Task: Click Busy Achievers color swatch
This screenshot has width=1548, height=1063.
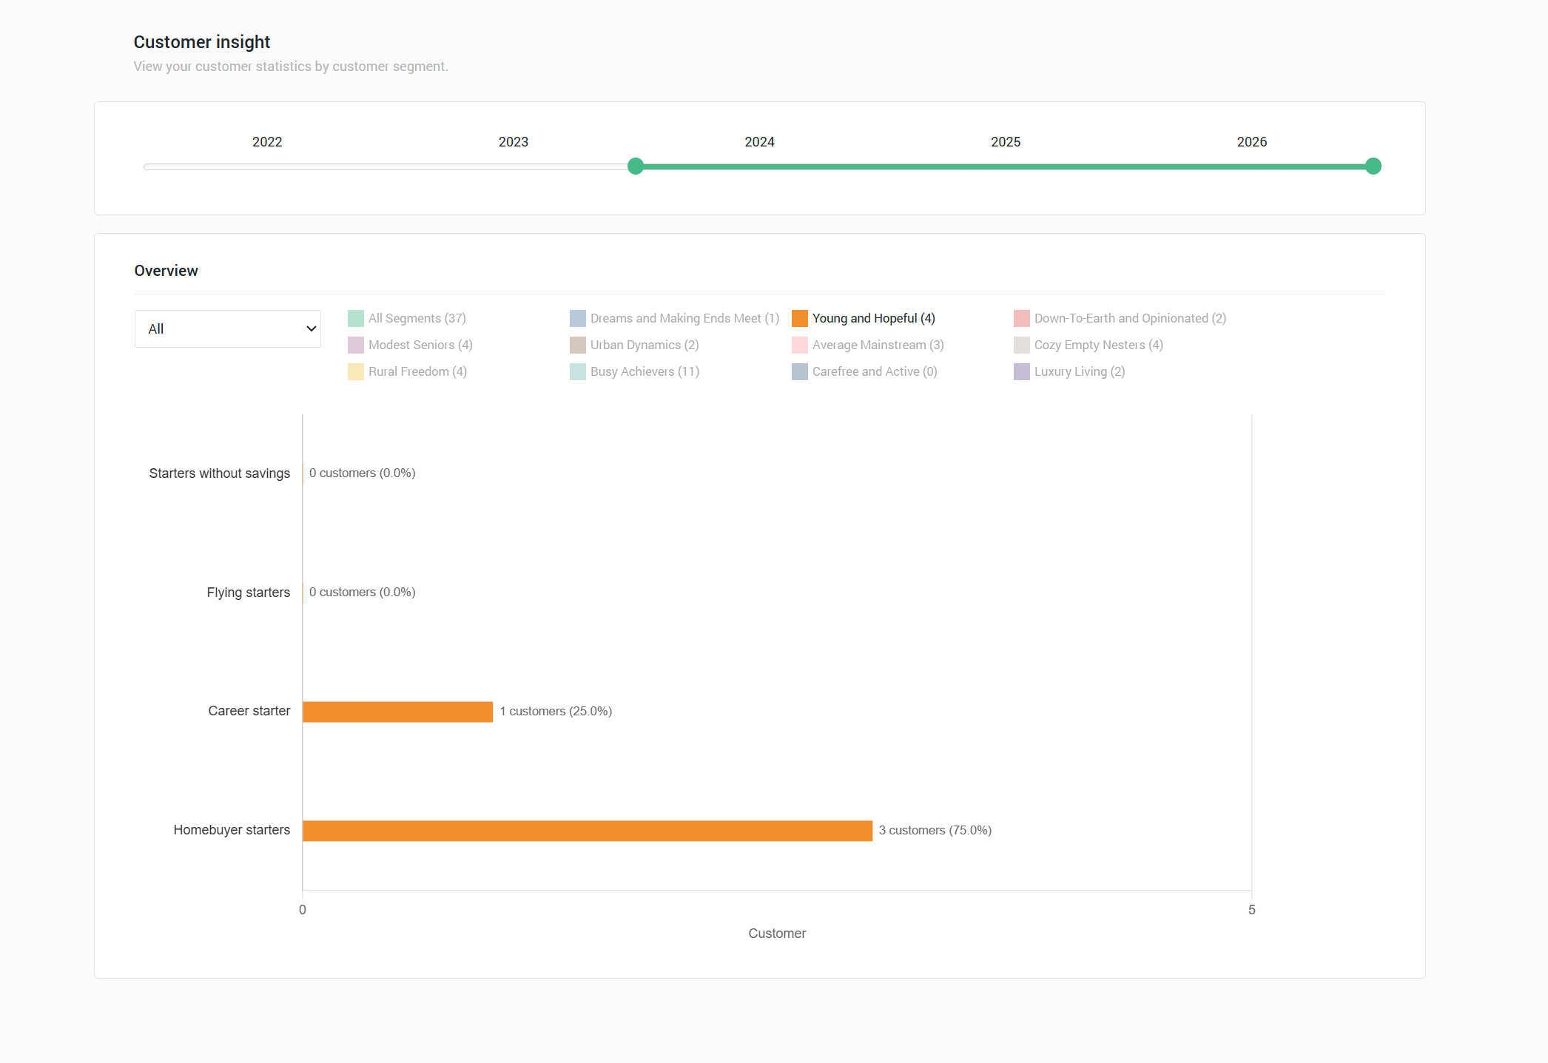Action: coord(578,371)
